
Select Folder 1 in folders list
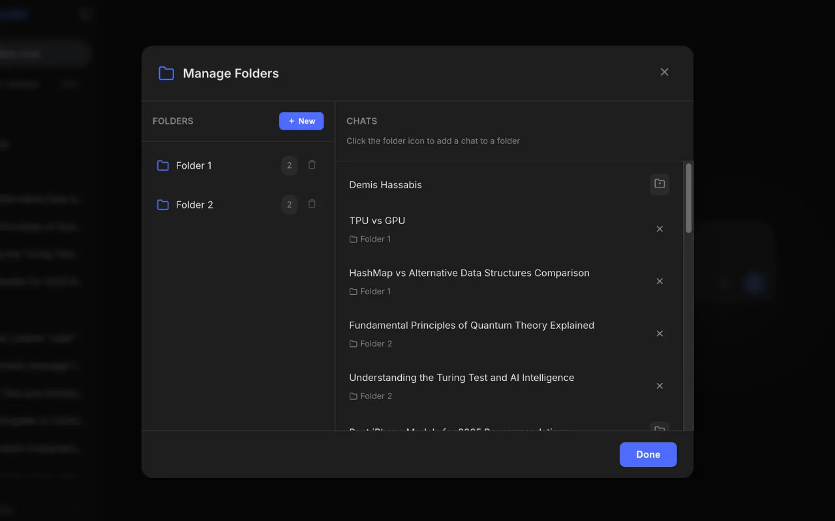point(194,166)
